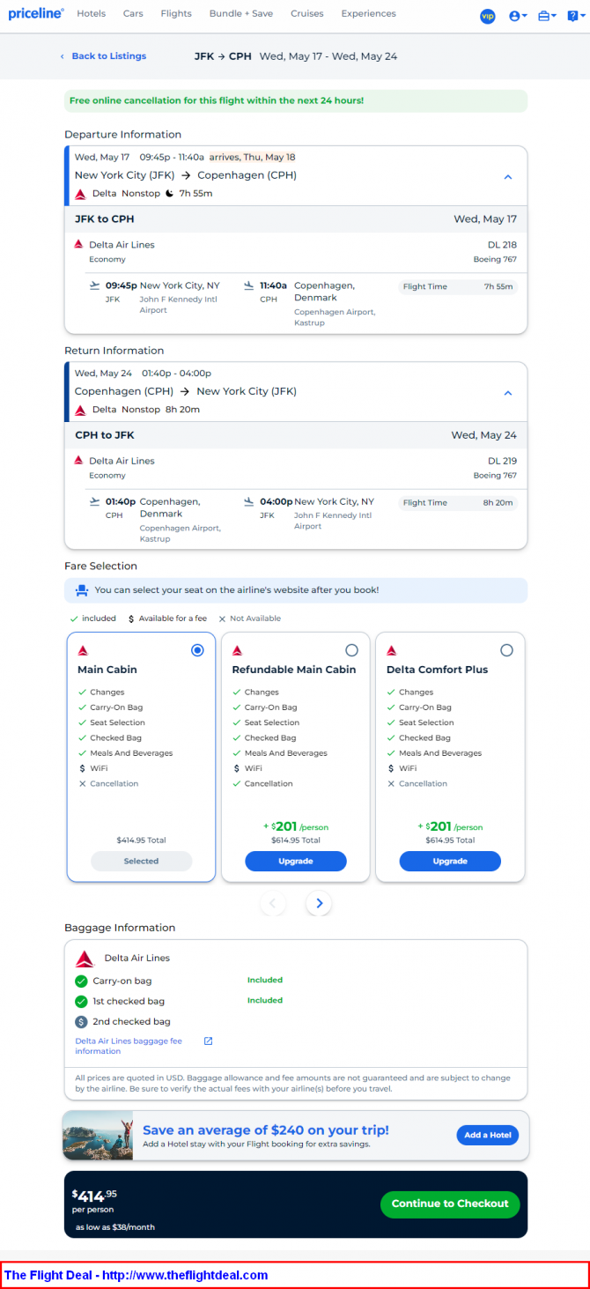Click dollar icon beside 2nd checked bag
This screenshot has height=1289, width=590.
click(x=81, y=1022)
